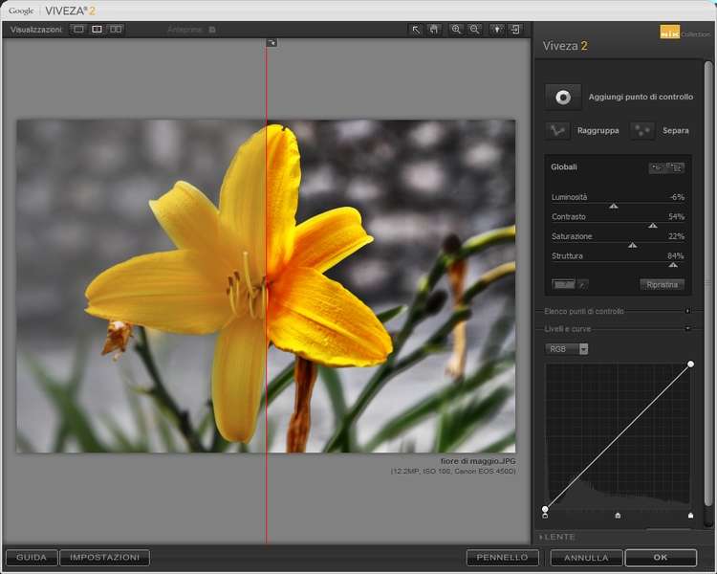The image size is (717, 574).
Task: Select the hand pan tool
Action: [x=434, y=30]
